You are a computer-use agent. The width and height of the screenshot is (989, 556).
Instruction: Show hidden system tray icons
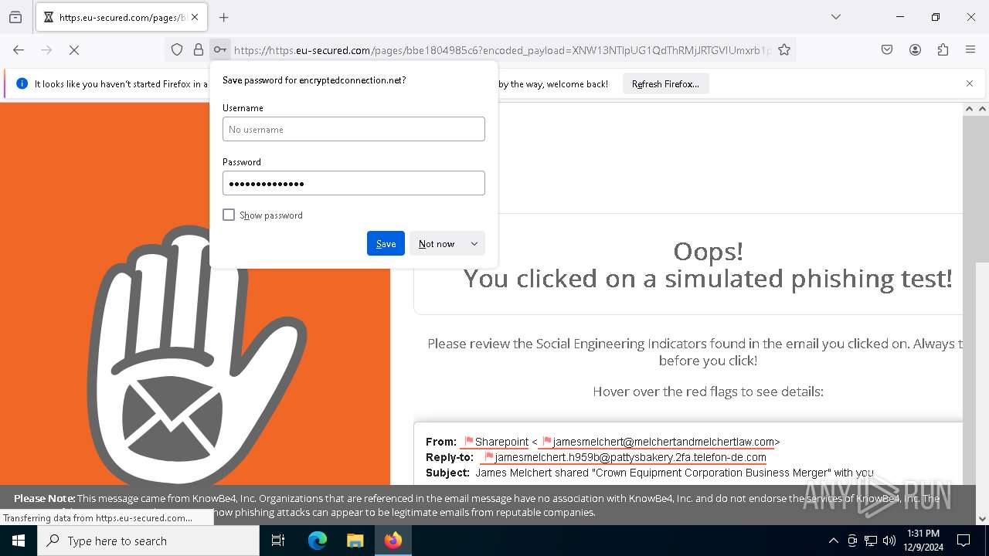click(x=833, y=541)
